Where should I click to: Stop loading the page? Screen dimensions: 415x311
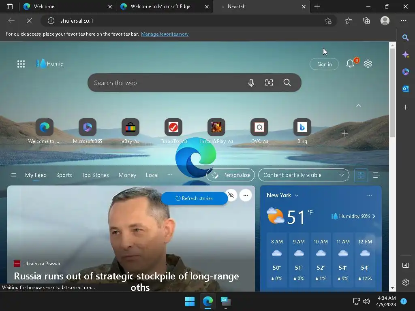(x=29, y=21)
